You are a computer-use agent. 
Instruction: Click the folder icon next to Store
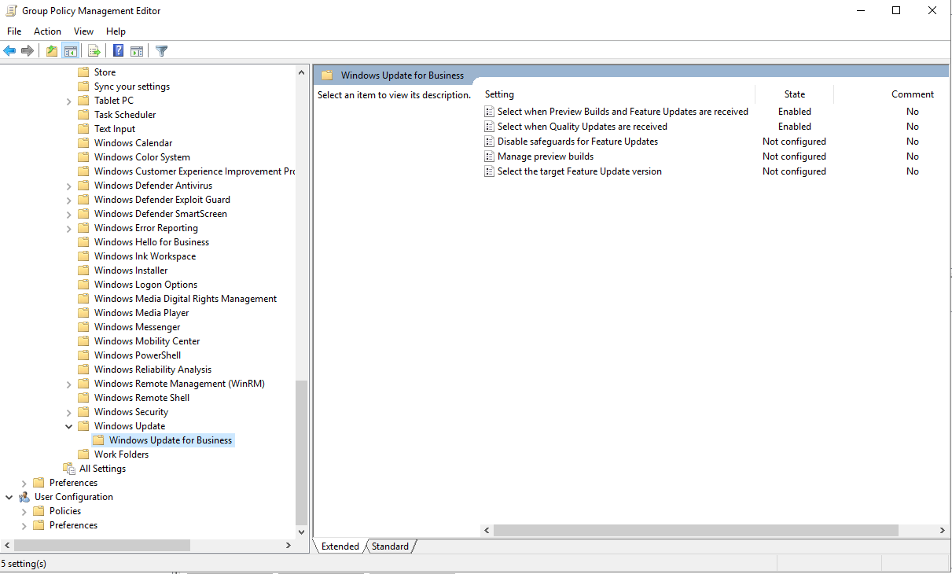click(x=83, y=72)
